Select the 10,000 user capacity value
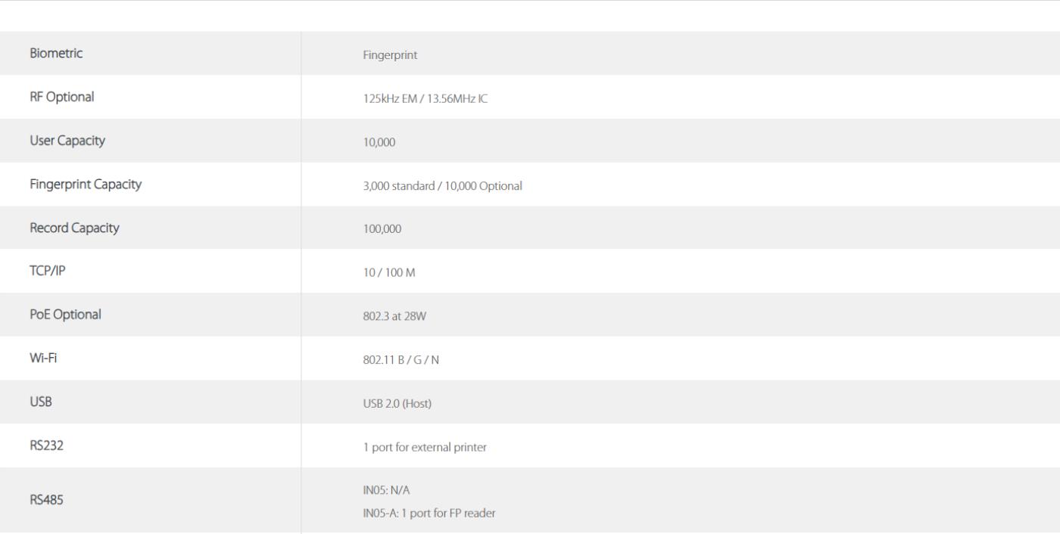This screenshot has width=1060, height=534. click(379, 142)
